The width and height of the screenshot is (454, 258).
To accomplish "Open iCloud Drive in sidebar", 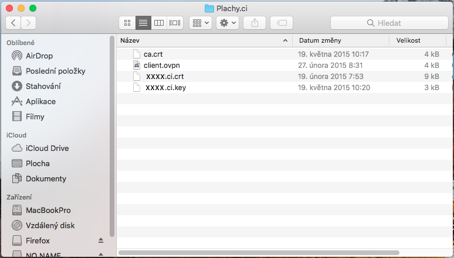I will click(47, 148).
